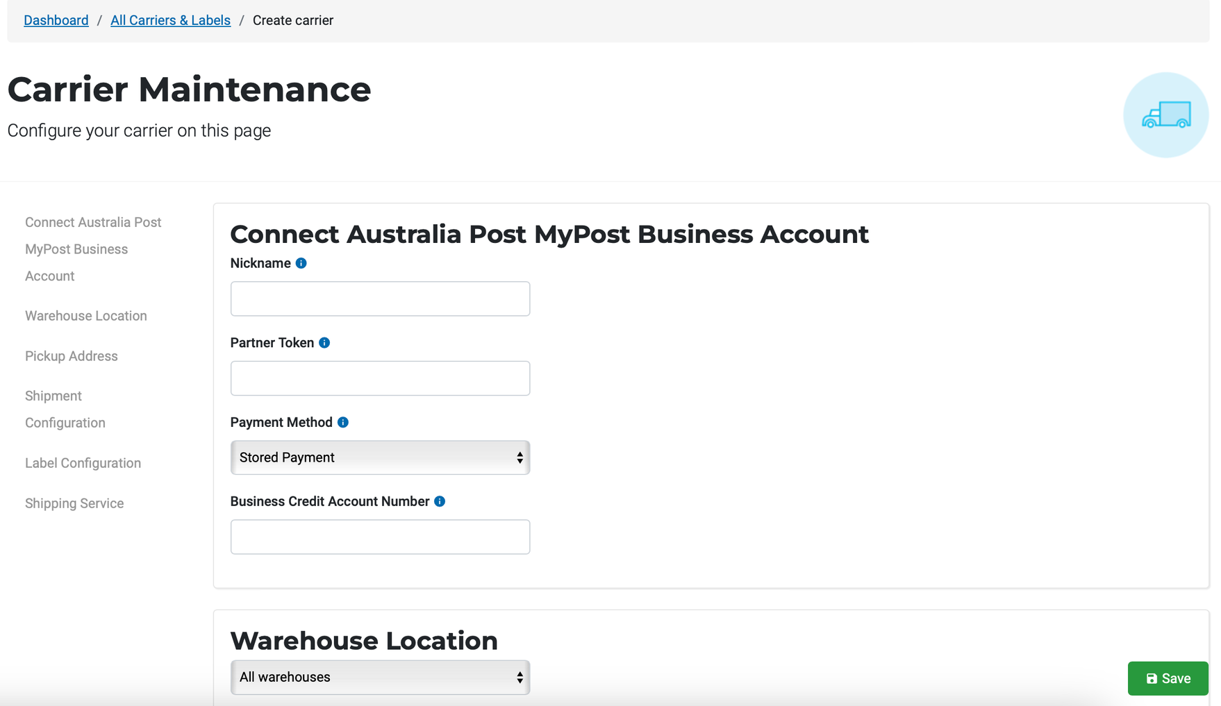The image size is (1221, 706).
Task: Focus the Nickname input field
Action: coord(380,299)
